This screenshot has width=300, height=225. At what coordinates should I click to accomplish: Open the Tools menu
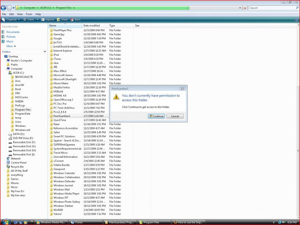(x=29, y=14)
